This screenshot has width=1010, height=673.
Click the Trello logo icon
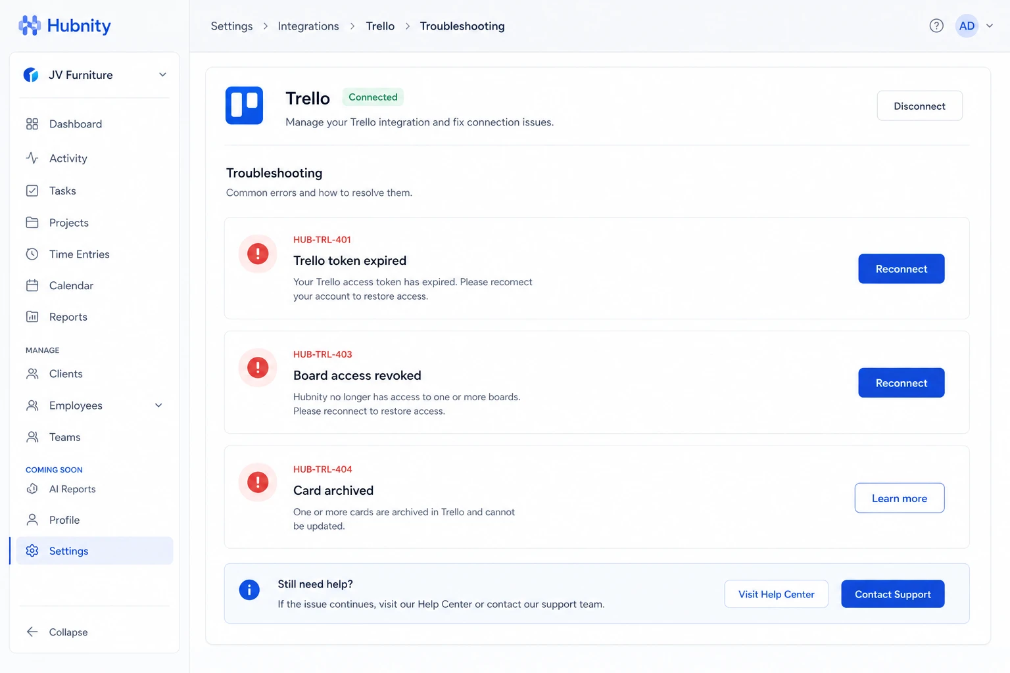244,105
